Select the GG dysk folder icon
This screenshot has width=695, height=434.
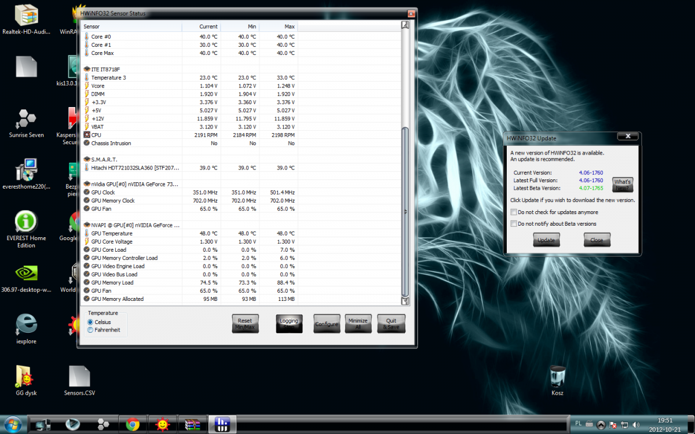(x=26, y=381)
